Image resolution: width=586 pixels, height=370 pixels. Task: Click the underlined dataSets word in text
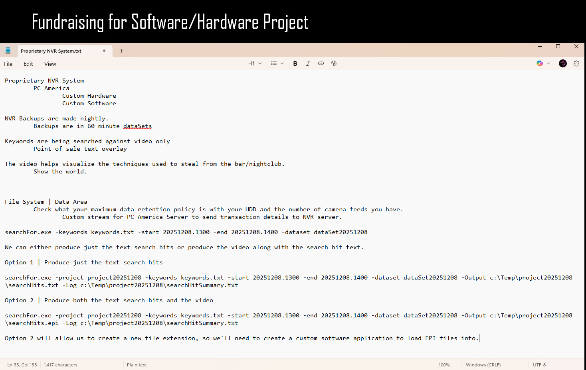click(137, 126)
